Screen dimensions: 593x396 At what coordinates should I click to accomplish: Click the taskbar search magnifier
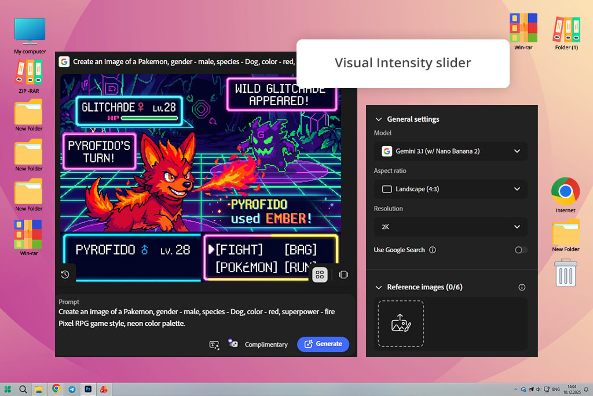23,389
